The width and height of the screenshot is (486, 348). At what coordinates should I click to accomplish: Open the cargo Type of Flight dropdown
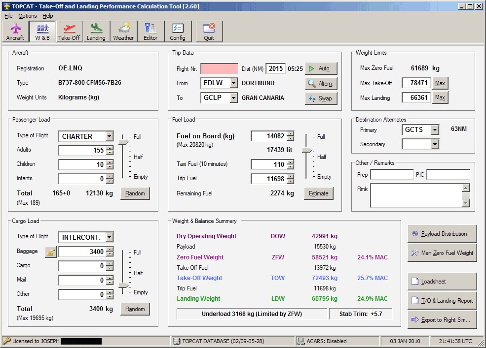pyautogui.click(x=109, y=237)
